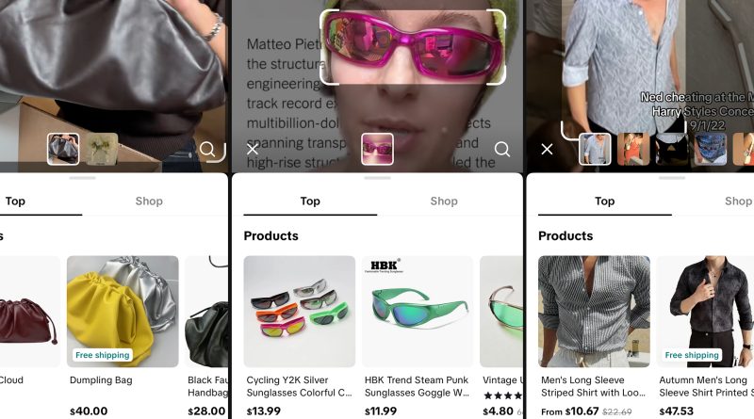
Task: Switch to Shop tab in bag panel
Action: 149,201
